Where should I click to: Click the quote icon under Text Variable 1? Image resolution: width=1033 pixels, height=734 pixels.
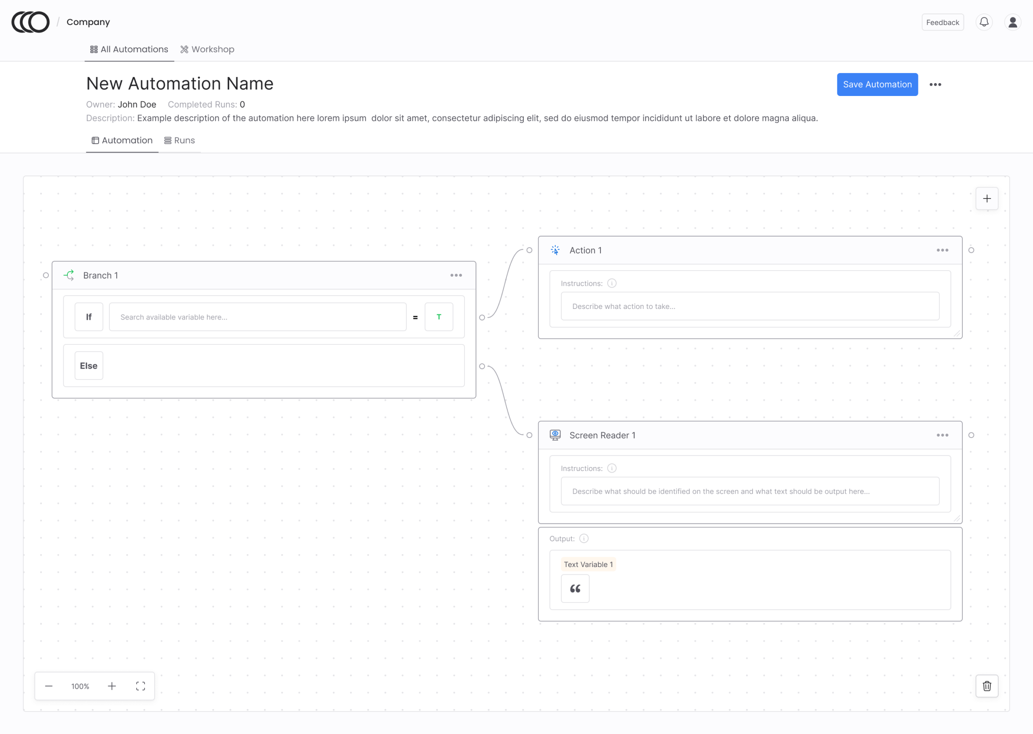[575, 588]
